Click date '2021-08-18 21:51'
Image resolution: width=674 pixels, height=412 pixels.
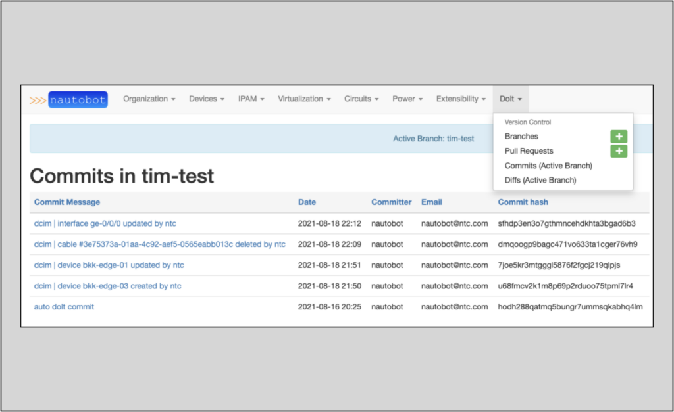point(330,265)
